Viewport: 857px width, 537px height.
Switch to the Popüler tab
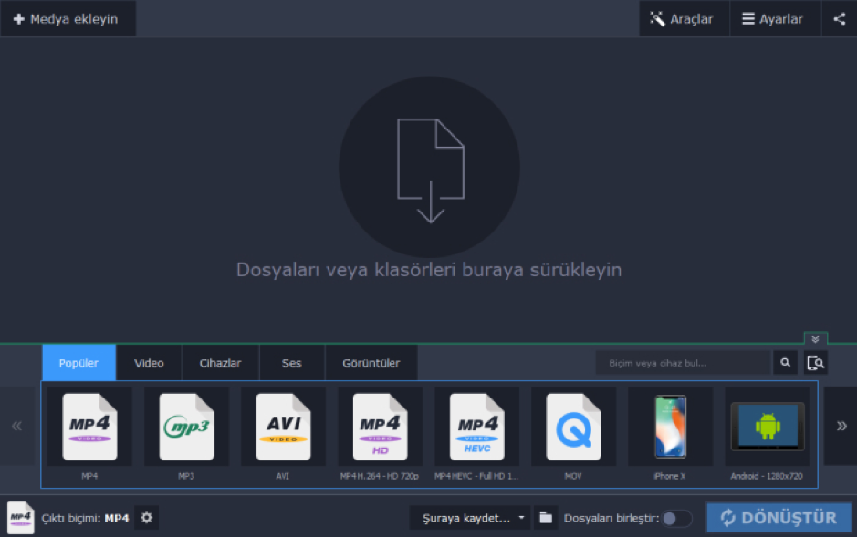coord(78,363)
